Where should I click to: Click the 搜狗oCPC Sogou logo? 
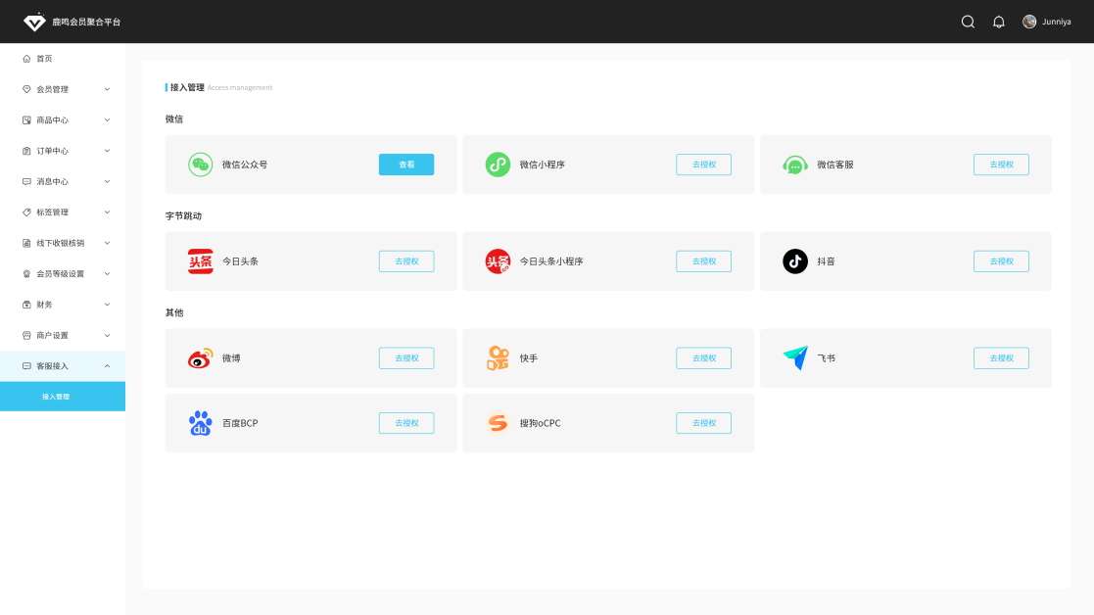click(x=498, y=423)
